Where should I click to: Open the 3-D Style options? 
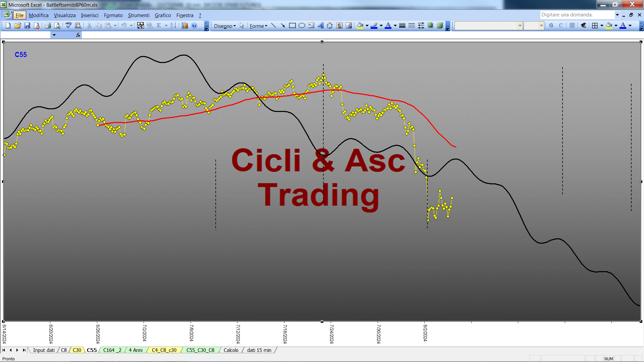(440, 25)
